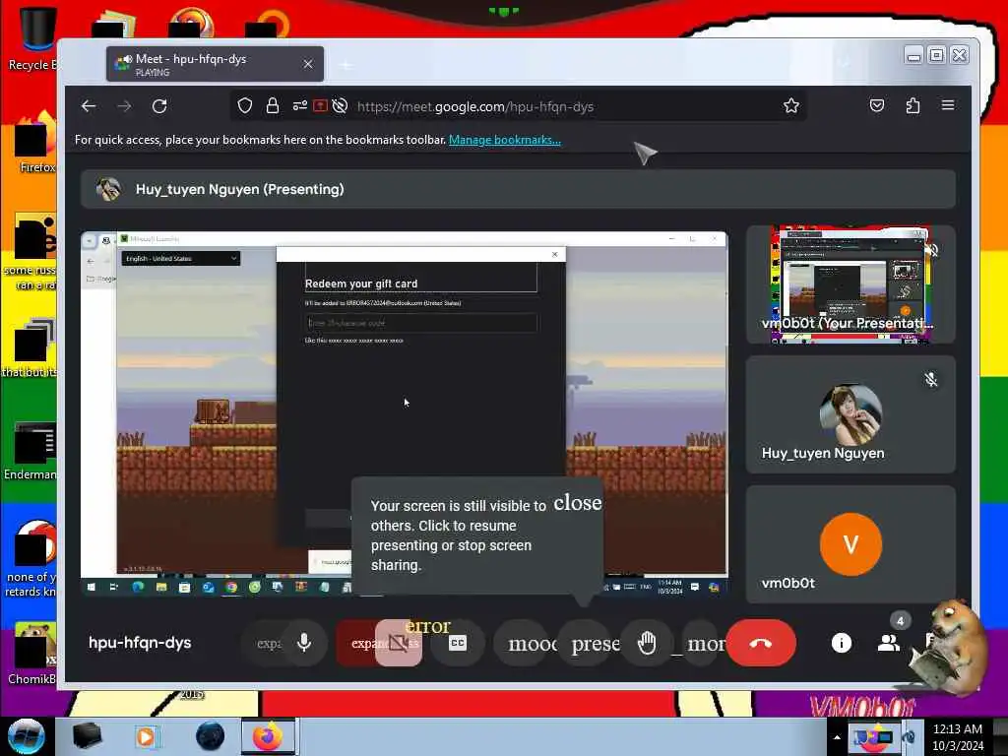Select the Meet - hpu-hfqn-dys browser tab

[215, 64]
